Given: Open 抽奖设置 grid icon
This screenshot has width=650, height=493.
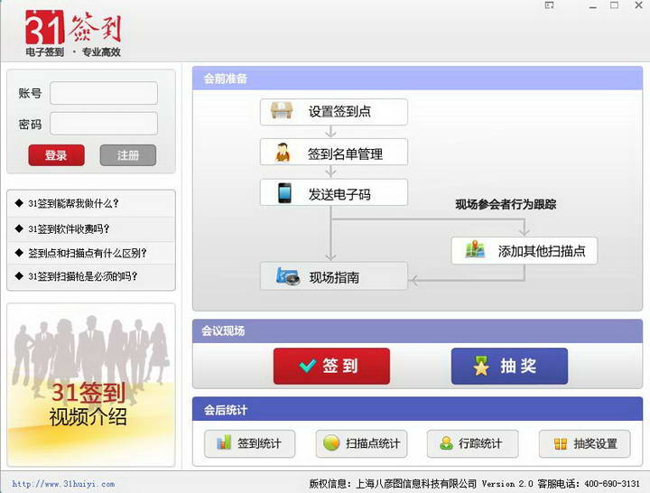Looking at the screenshot, I should (x=560, y=443).
